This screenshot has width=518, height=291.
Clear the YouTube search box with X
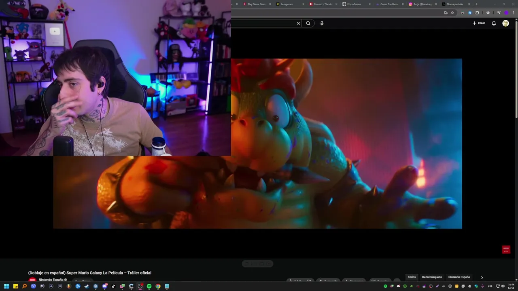(299, 23)
